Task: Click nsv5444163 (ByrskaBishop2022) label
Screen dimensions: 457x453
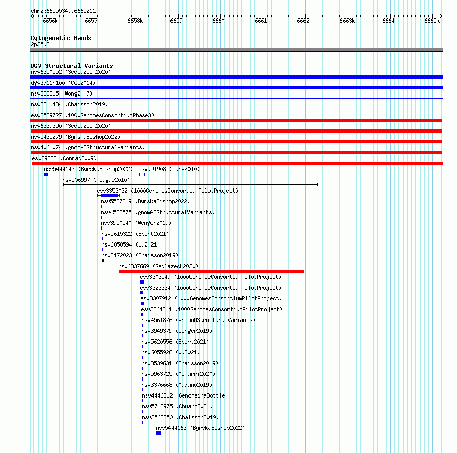Action: pos(200,428)
